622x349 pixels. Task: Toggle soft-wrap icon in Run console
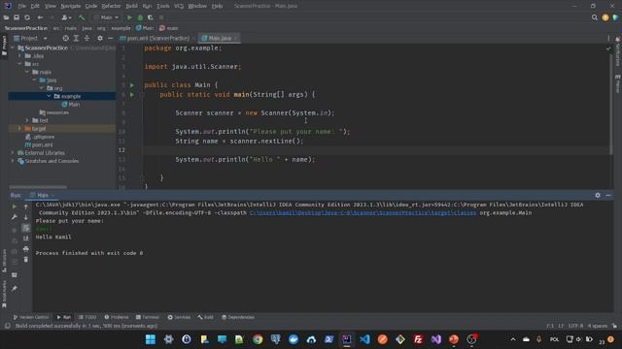[26, 228]
